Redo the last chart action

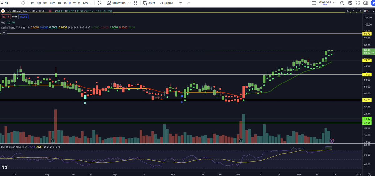188,3
